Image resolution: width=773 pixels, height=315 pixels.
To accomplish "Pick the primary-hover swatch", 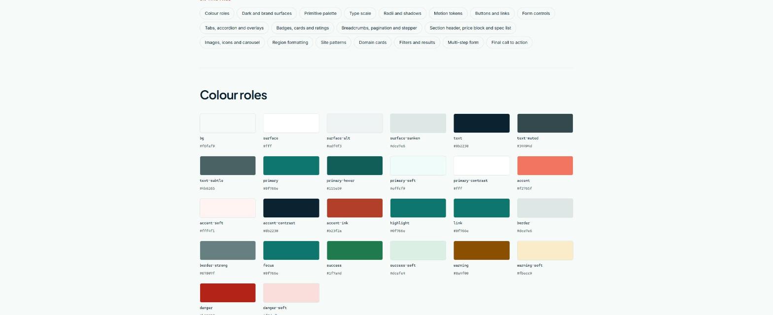I will tap(355, 166).
